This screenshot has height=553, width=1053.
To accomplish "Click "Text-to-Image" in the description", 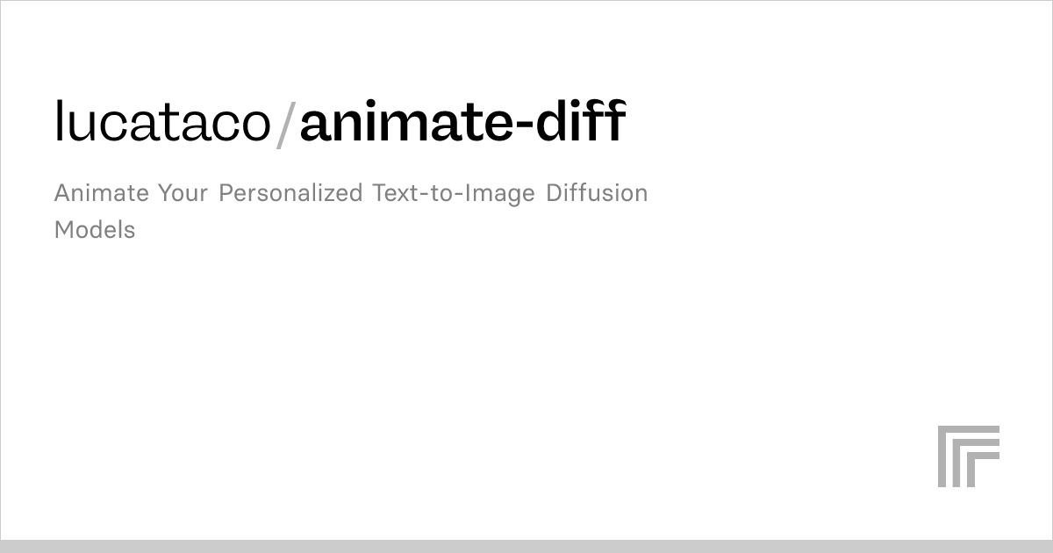I will click(454, 193).
